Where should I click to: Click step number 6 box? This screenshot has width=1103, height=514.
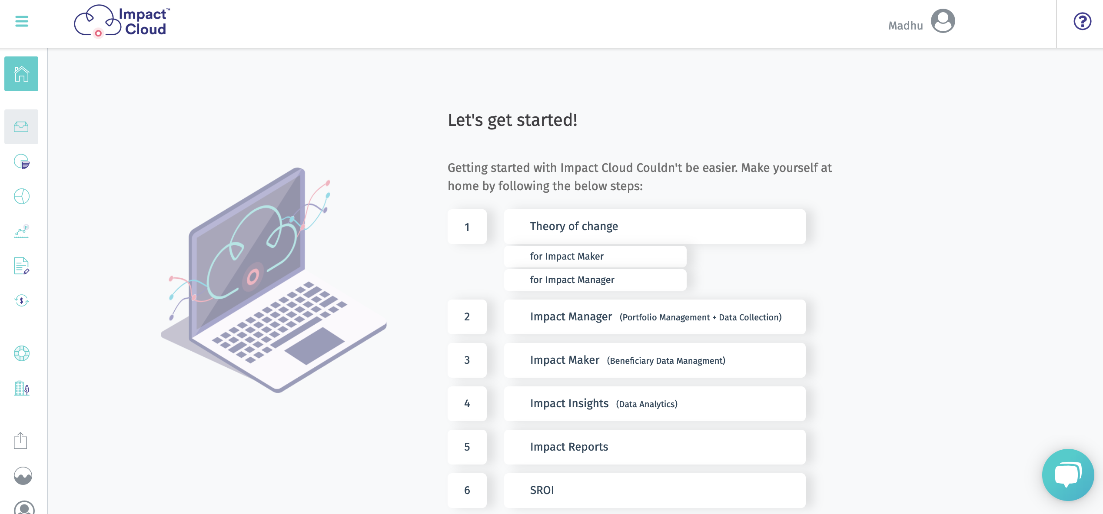coord(467,491)
